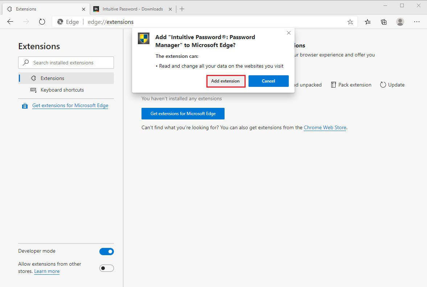The width and height of the screenshot is (427, 287).
Task: Click the forward navigation arrow
Action: 26,22
